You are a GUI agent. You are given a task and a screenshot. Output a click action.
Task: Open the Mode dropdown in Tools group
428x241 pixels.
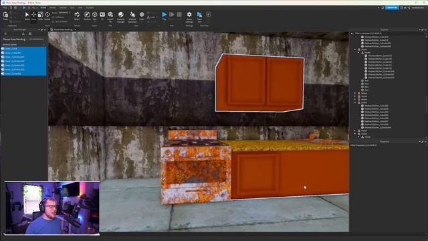click(x=64, y=13)
